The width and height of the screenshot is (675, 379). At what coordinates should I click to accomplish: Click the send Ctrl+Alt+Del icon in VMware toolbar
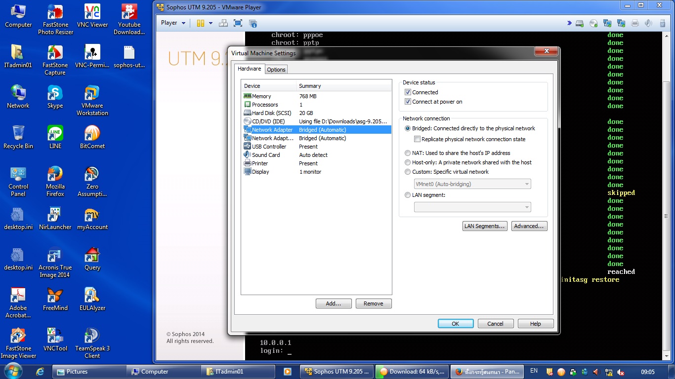pos(223,23)
